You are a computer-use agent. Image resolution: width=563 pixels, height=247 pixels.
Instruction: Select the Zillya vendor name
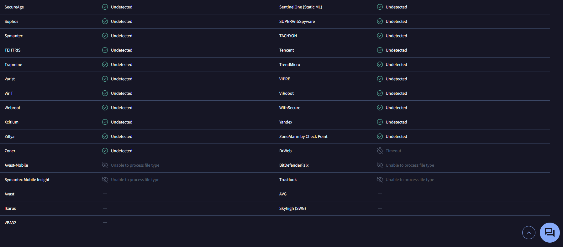(9, 136)
